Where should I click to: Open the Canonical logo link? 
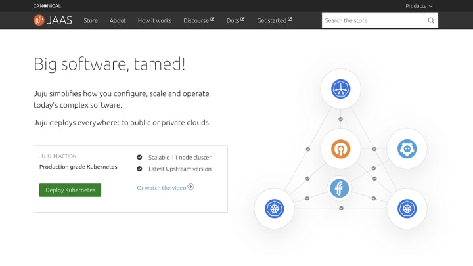pos(47,6)
